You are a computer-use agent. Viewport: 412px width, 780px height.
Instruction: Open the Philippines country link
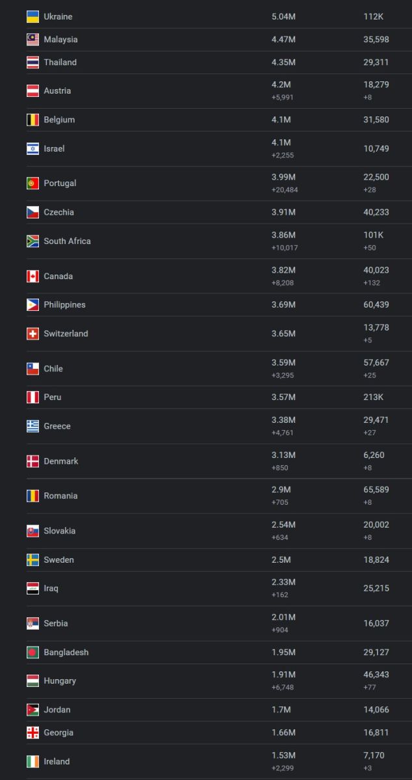click(64, 305)
